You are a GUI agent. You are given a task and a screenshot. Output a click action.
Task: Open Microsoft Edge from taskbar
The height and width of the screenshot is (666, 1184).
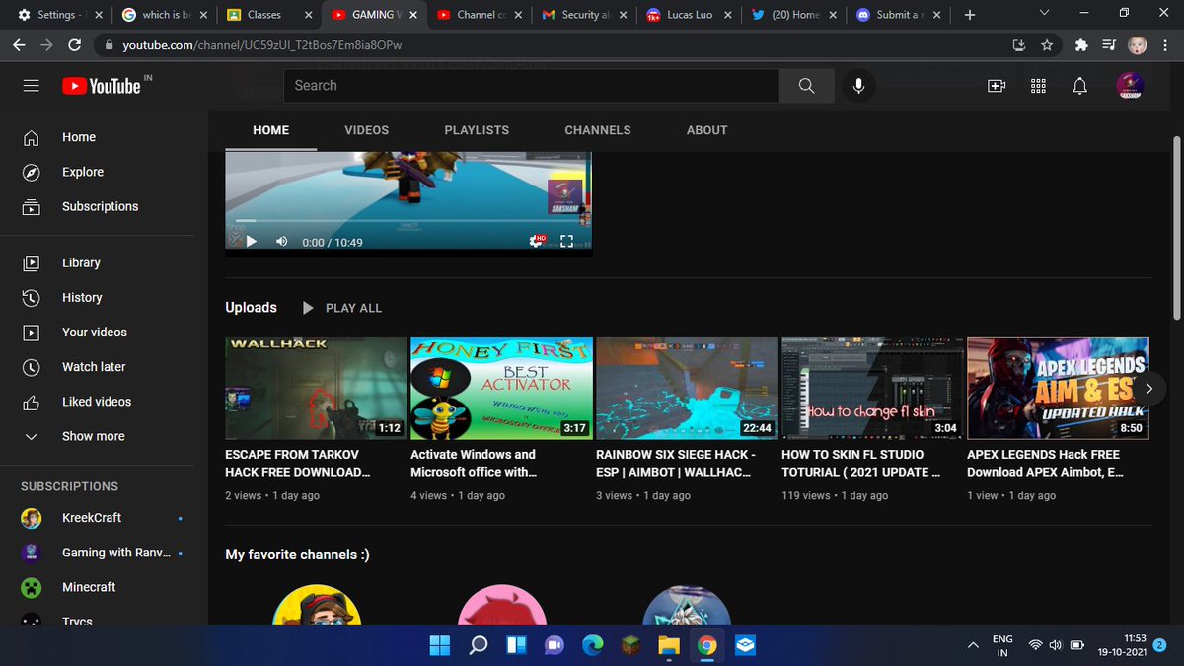pyautogui.click(x=592, y=645)
